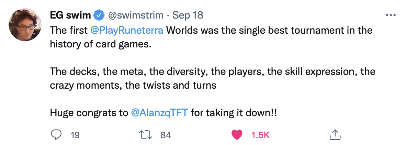The height and width of the screenshot is (145, 406).
Task: Open the three-dot more options menu
Action: click(x=391, y=15)
